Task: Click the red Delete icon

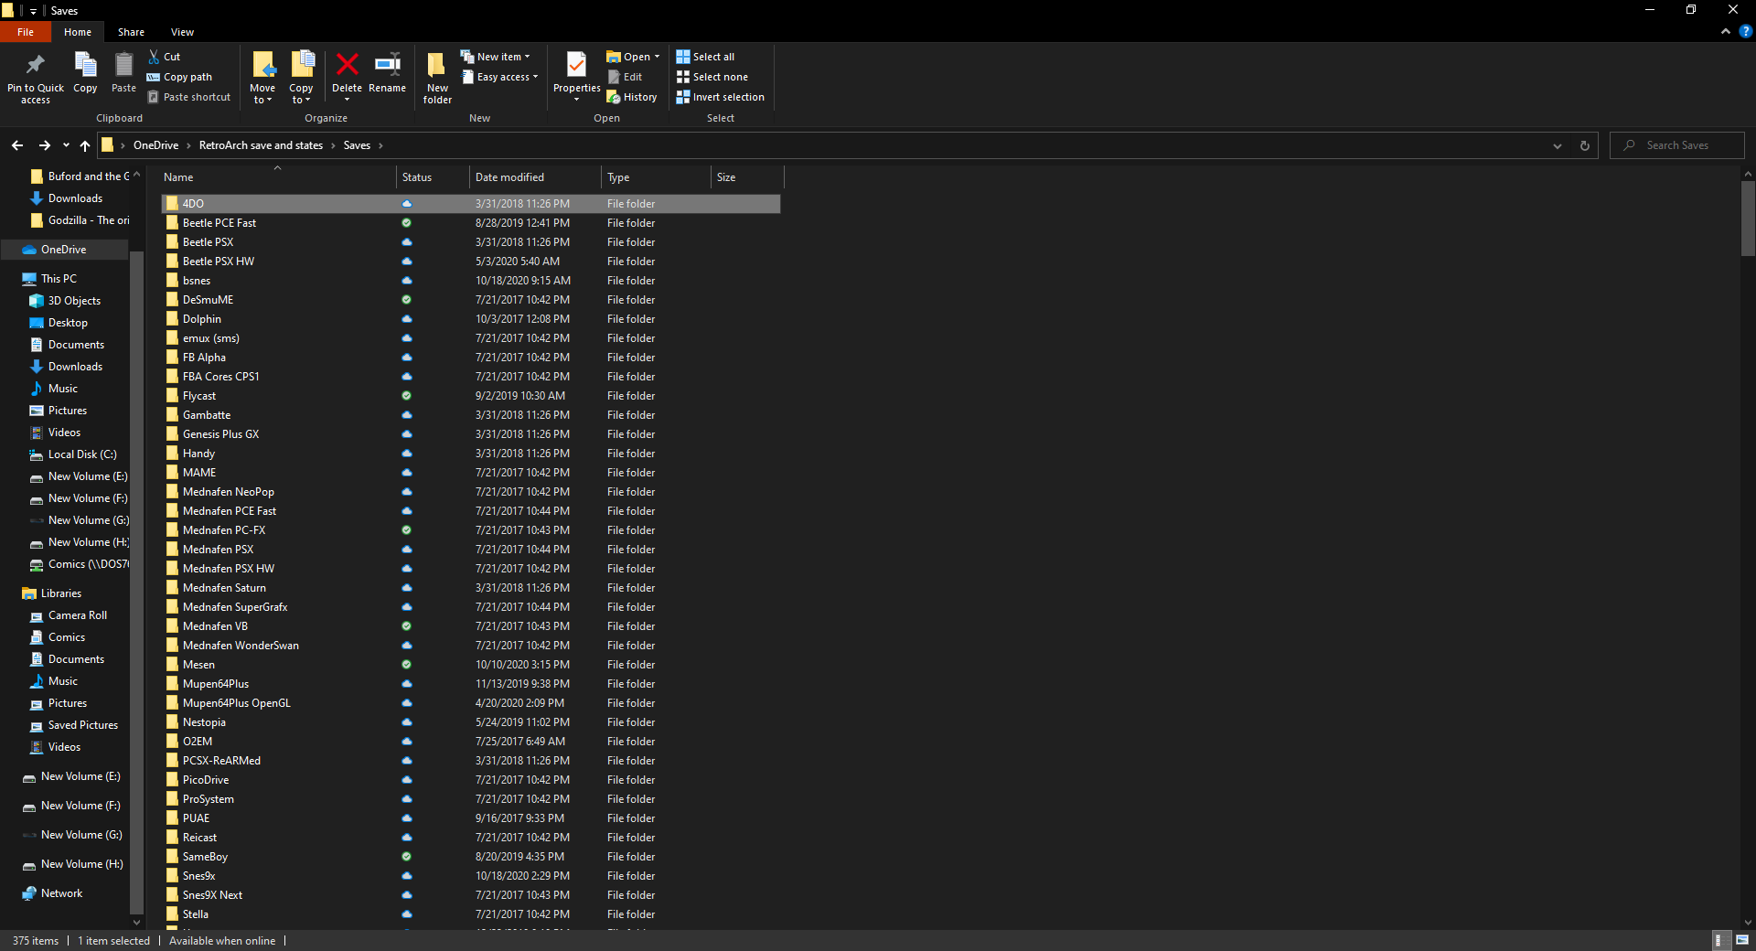Action: click(347, 64)
